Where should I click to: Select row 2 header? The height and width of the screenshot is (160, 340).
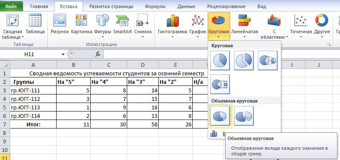tap(5, 82)
